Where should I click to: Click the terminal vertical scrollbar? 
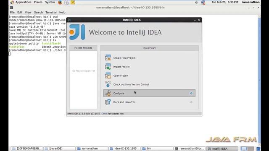pyautogui.click(x=259, y=81)
